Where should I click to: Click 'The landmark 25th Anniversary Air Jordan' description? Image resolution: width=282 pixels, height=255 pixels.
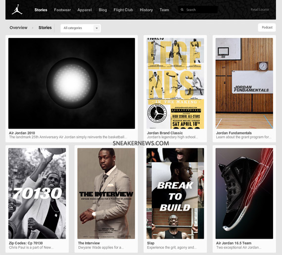point(68,137)
